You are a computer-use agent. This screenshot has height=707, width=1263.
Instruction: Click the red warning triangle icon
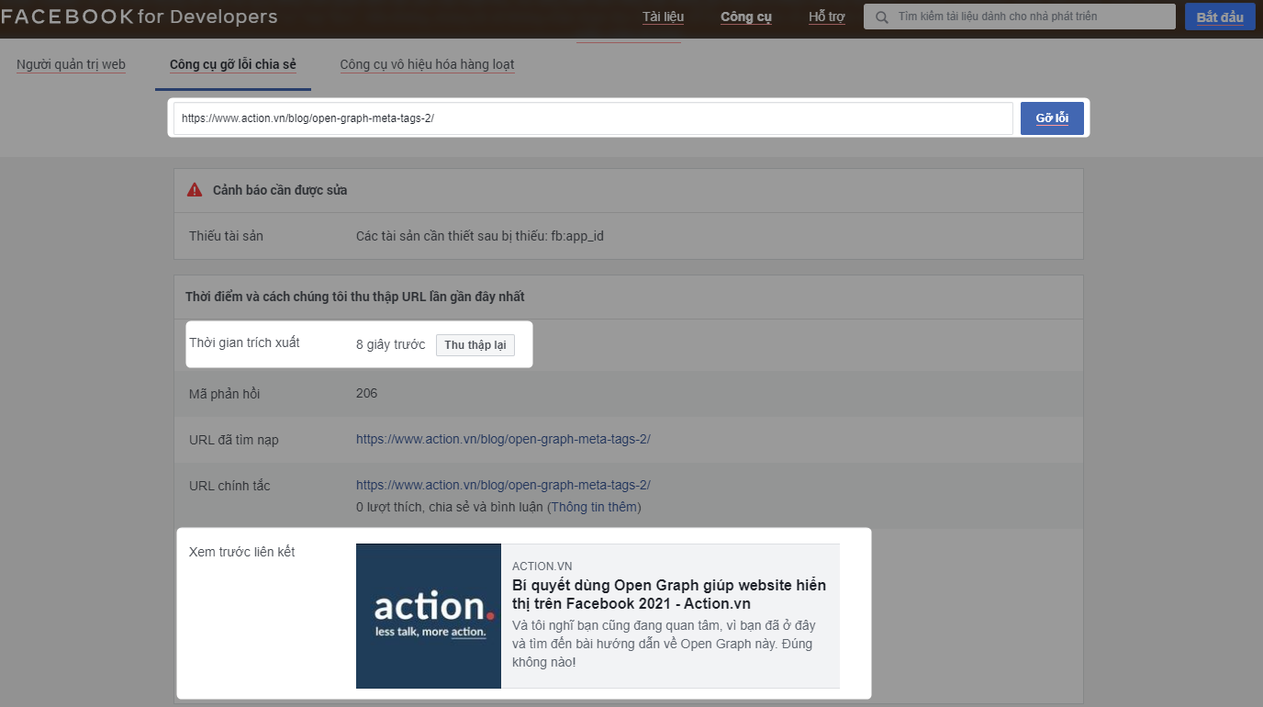click(x=195, y=190)
